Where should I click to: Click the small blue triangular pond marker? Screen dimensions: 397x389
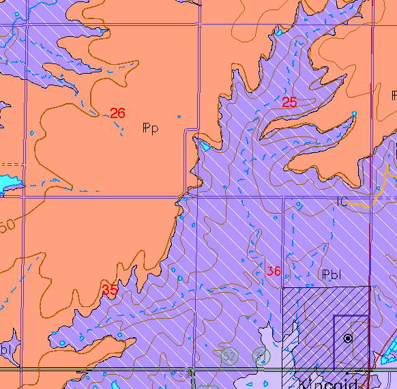coord(205,146)
